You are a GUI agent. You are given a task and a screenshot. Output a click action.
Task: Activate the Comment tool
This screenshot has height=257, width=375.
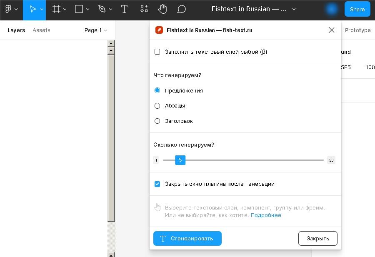(x=181, y=9)
